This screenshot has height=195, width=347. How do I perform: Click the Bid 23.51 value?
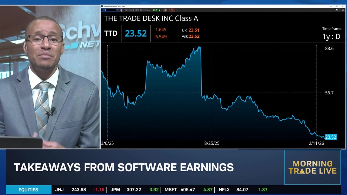click(194, 30)
